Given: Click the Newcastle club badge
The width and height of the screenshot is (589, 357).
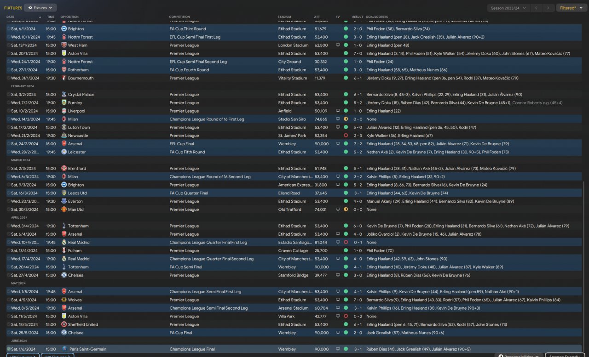Looking at the screenshot, I should tap(64, 136).
